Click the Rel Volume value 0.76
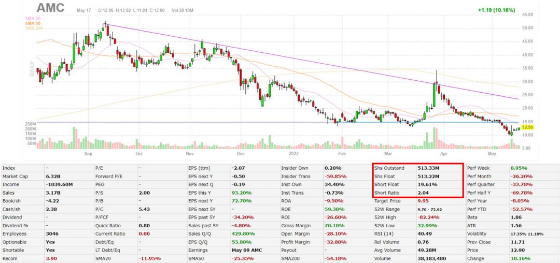Image resolution: width=560 pixels, height=263 pixels. click(422, 242)
